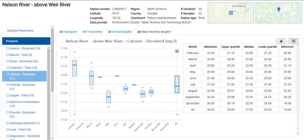
Task: Click the 34.18 upper quartile for December
Action: pos(231,104)
